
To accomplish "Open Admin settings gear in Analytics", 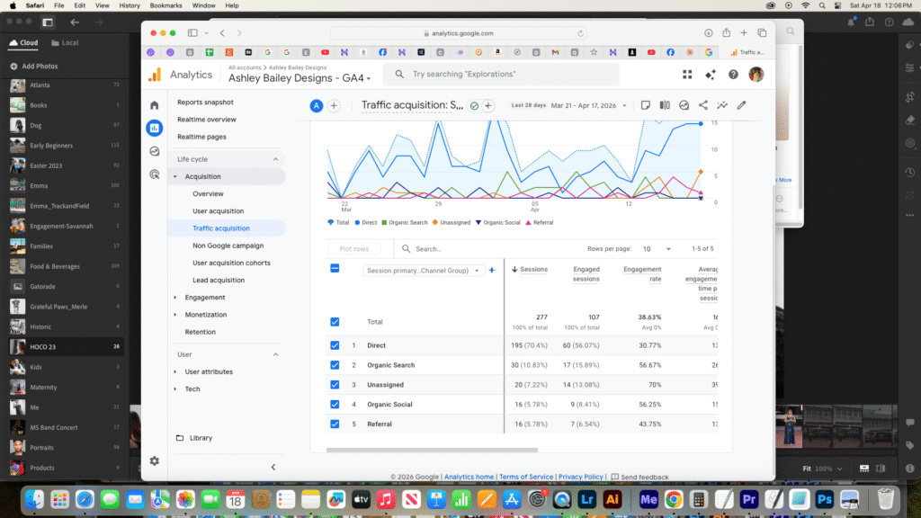I will [x=155, y=461].
